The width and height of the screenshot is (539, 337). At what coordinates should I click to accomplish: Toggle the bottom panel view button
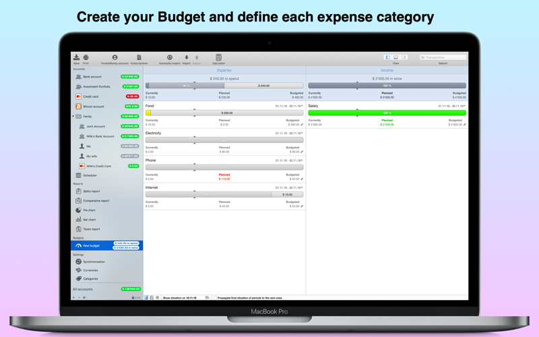pos(395,57)
